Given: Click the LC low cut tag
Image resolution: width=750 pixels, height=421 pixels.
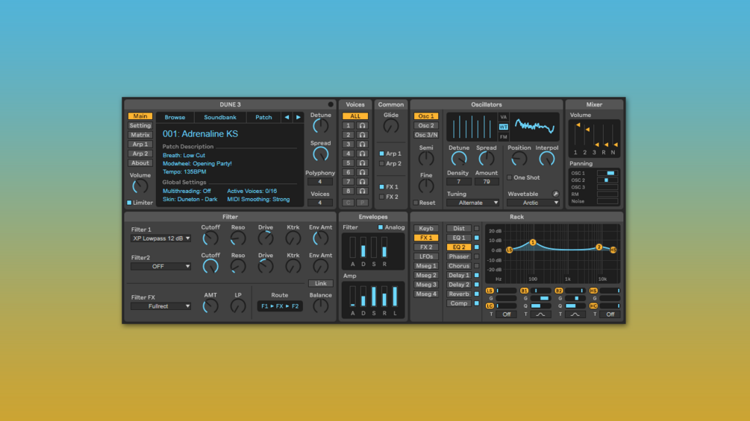Looking at the screenshot, I should pos(490,306).
